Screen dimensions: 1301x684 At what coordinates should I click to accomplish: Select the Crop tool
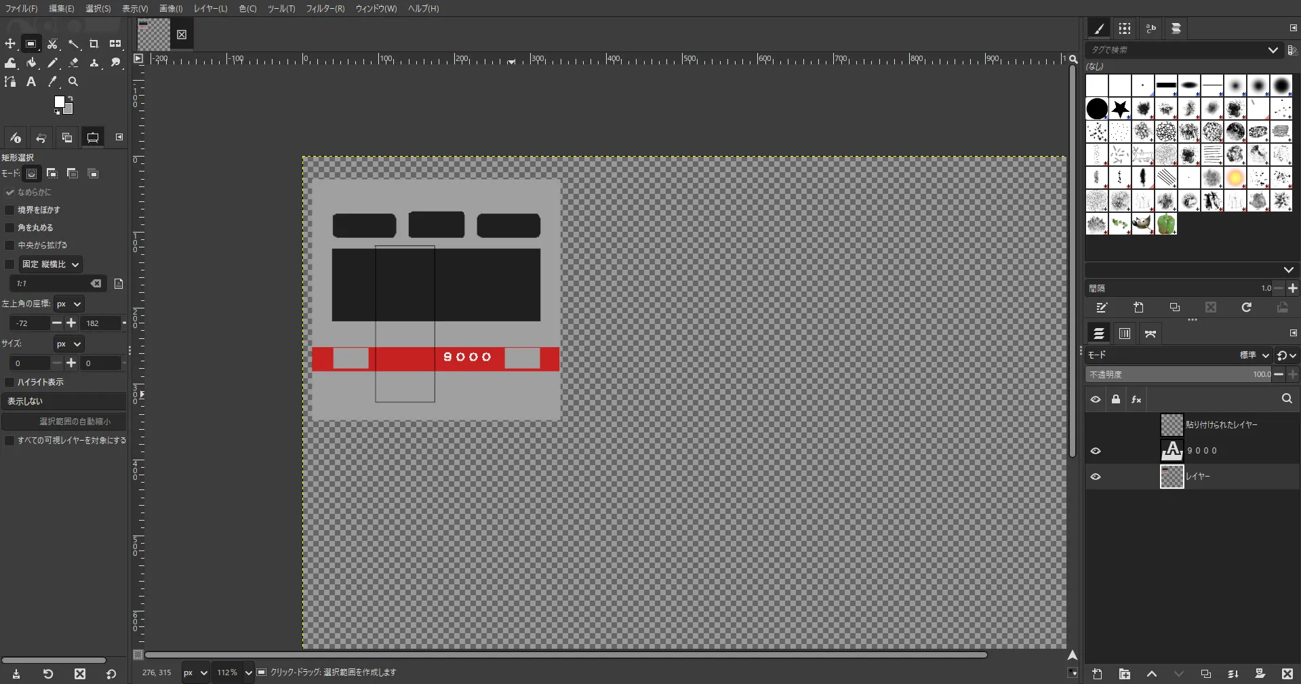click(94, 44)
